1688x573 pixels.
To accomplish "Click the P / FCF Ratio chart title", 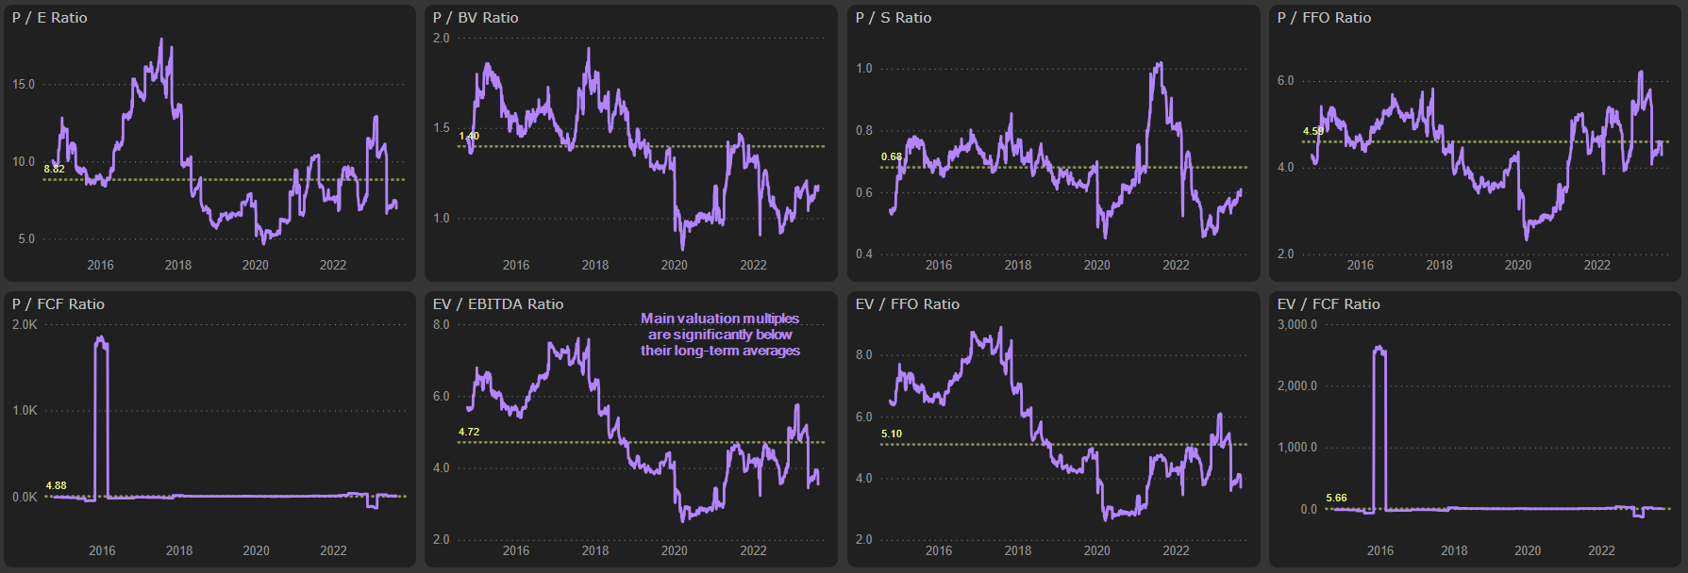I will [x=58, y=304].
